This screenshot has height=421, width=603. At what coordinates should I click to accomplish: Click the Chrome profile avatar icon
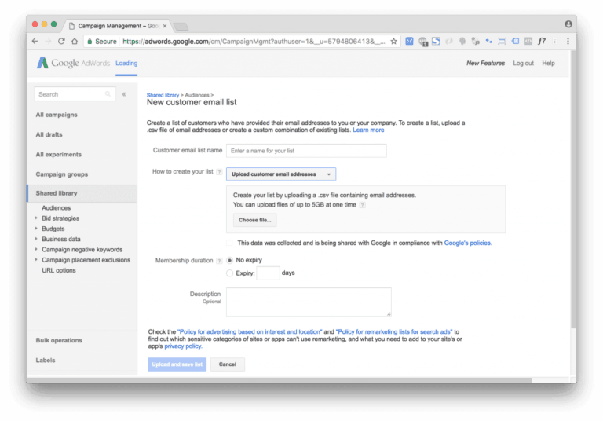pyautogui.click(x=568, y=24)
